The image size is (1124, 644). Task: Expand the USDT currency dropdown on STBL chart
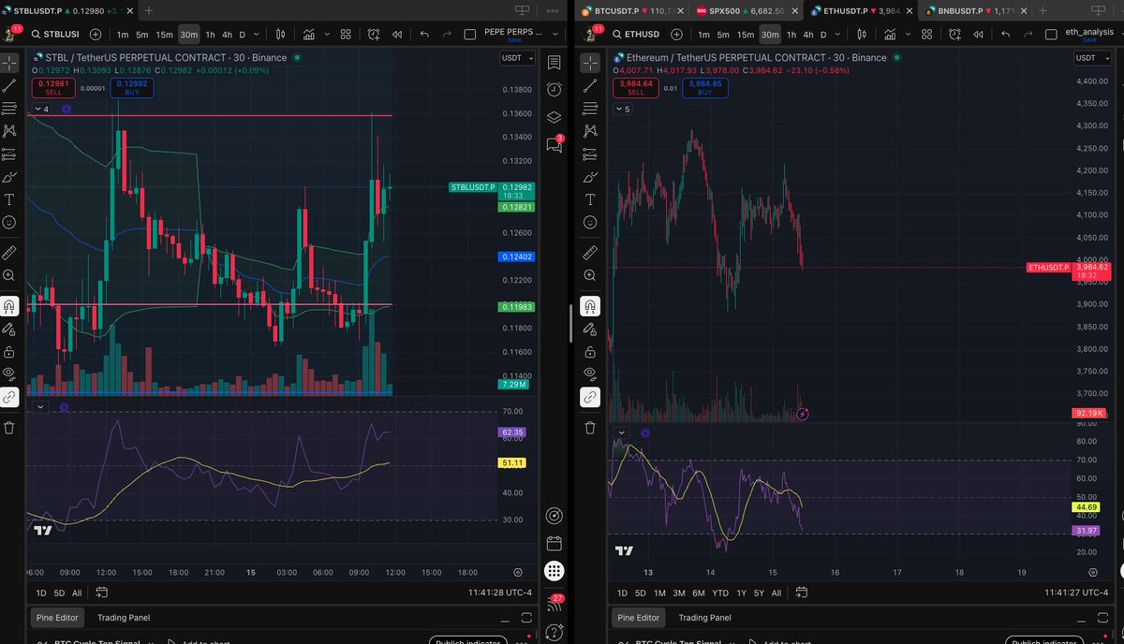pos(516,58)
